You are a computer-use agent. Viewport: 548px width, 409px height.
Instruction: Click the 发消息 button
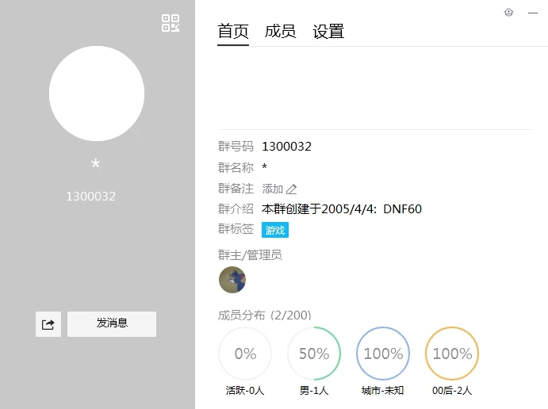(x=112, y=324)
